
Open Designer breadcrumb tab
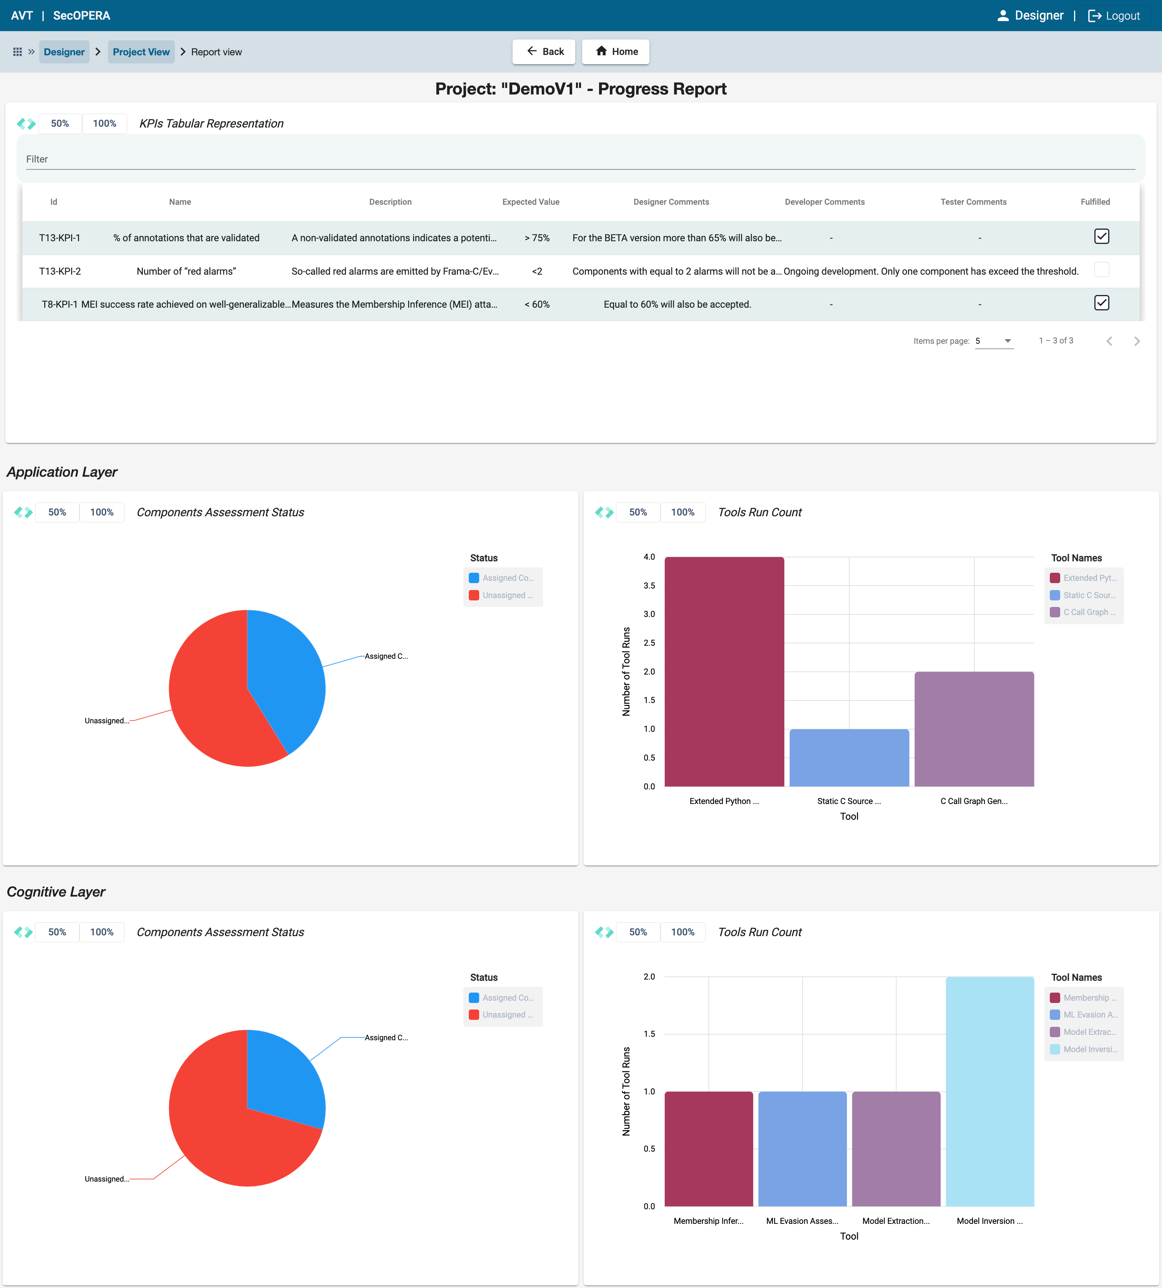(64, 52)
